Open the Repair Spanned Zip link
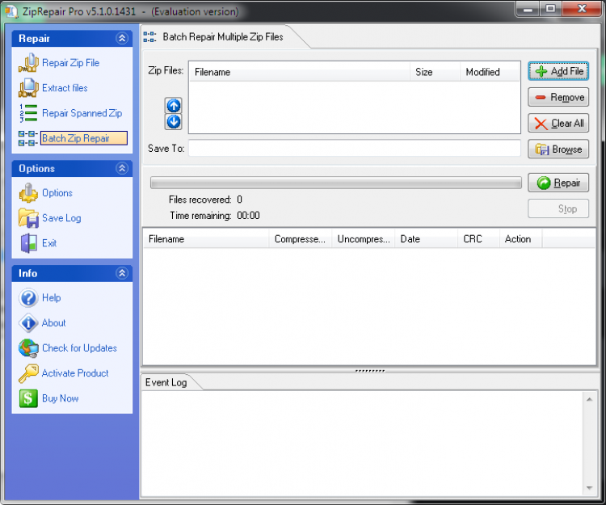606x505 pixels. click(82, 113)
